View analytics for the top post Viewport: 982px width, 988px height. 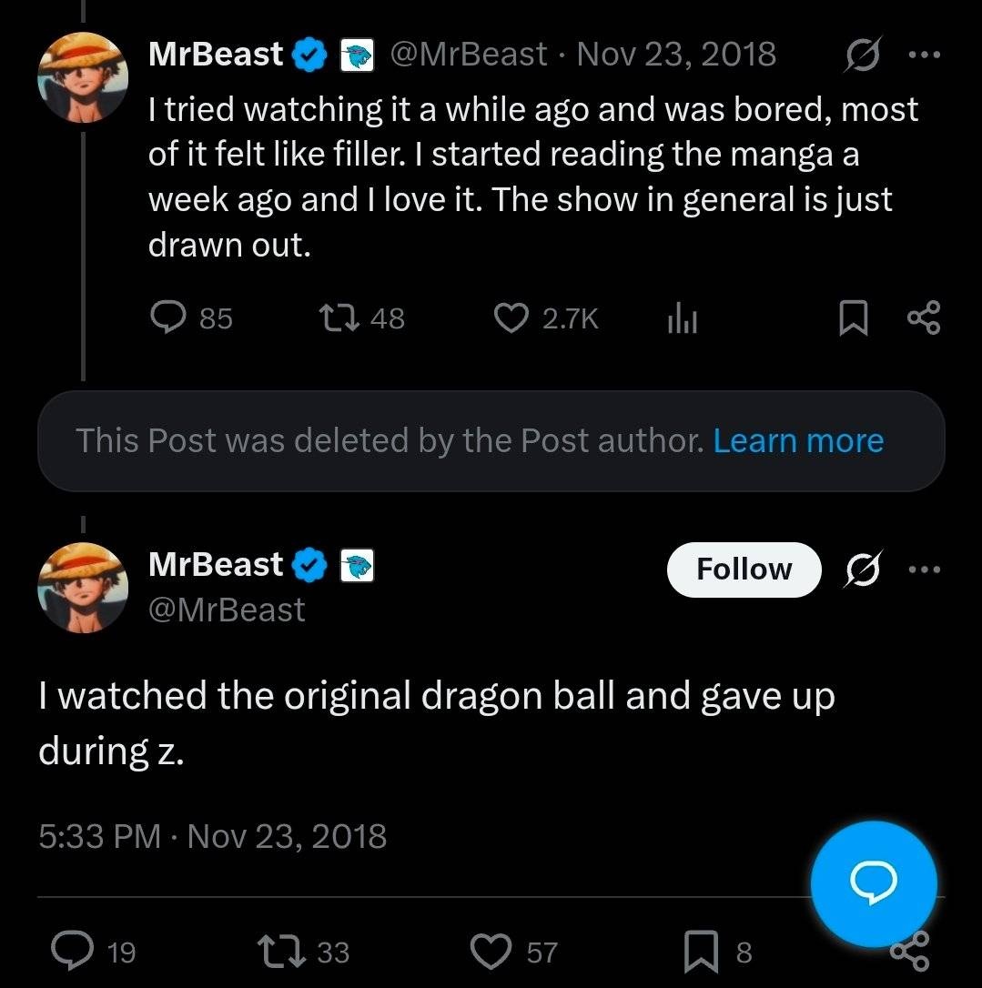pos(683,318)
